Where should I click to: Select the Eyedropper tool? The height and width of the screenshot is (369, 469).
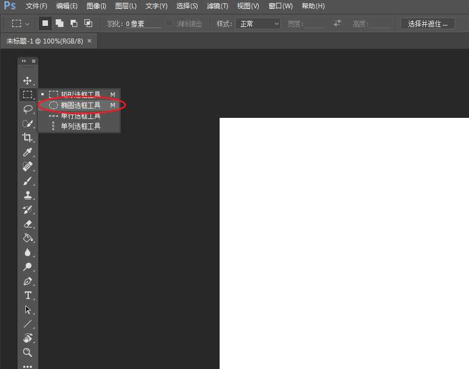click(x=28, y=152)
